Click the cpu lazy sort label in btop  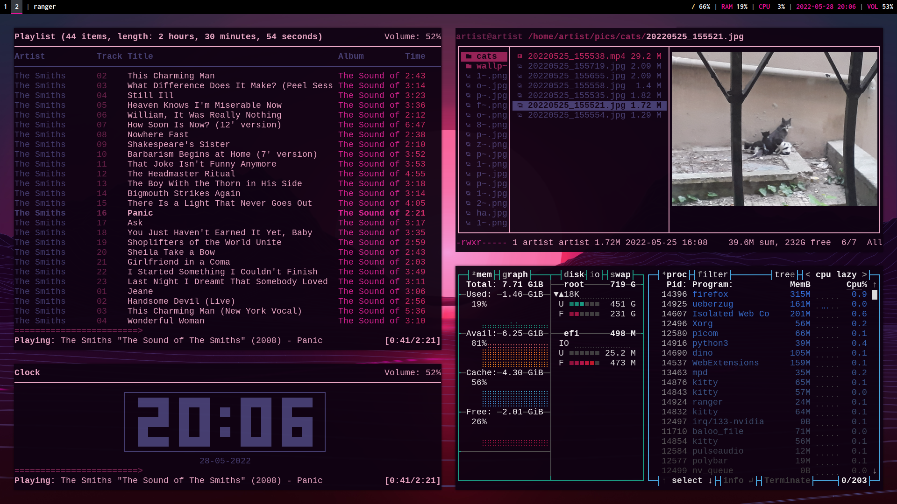[836, 275]
